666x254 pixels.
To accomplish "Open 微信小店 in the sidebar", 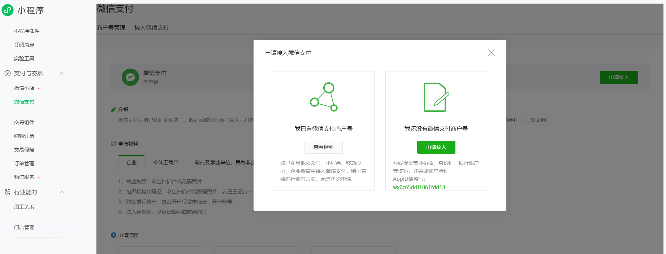I will click(x=24, y=88).
